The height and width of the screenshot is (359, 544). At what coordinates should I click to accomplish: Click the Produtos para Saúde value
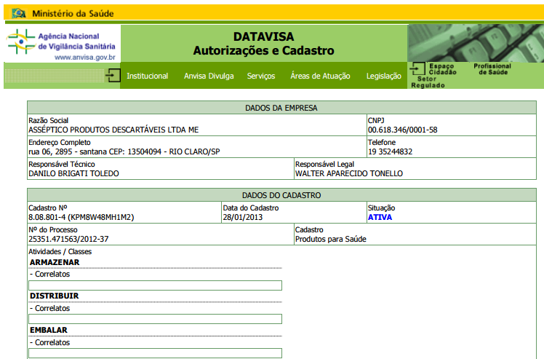pos(331,239)
